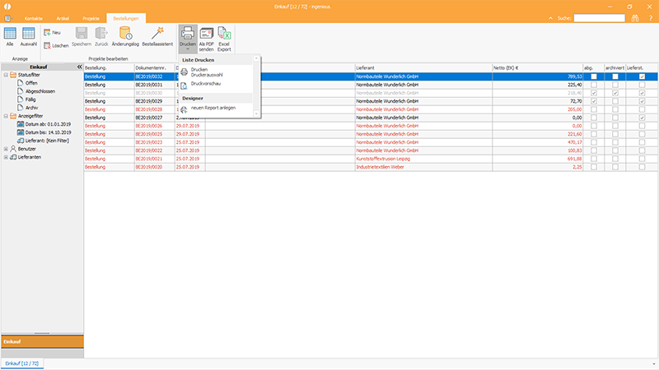Click into the Suche input field
This screenshot has height=370, width=659.
click(x=600, y=18)
